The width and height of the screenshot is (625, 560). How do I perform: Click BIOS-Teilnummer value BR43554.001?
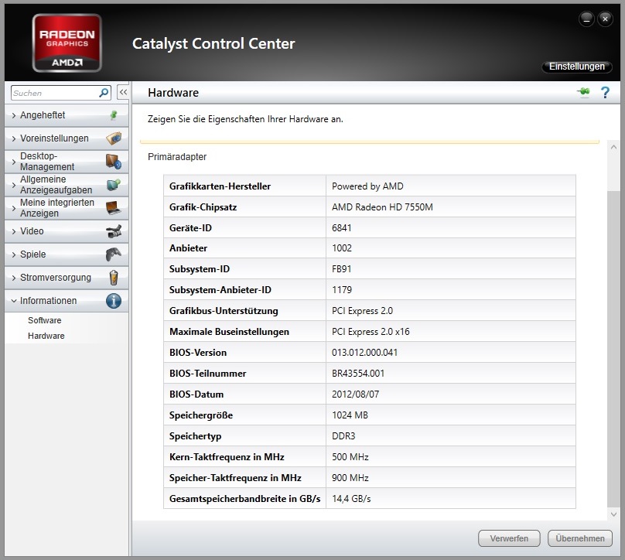358,374
